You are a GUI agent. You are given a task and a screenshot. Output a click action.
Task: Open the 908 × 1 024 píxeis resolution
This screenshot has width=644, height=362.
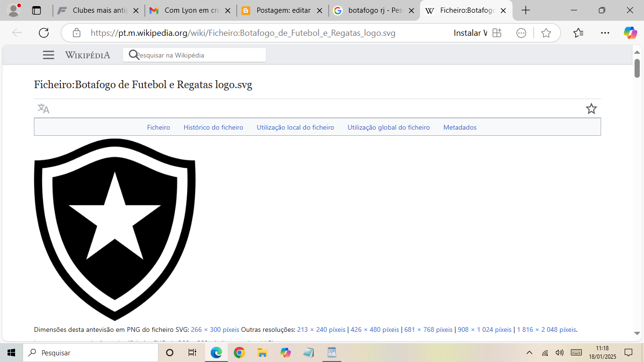click(485, 329)
